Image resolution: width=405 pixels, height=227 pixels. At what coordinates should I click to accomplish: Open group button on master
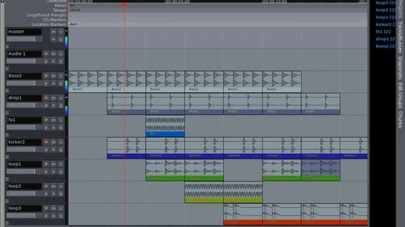point(61,39)
